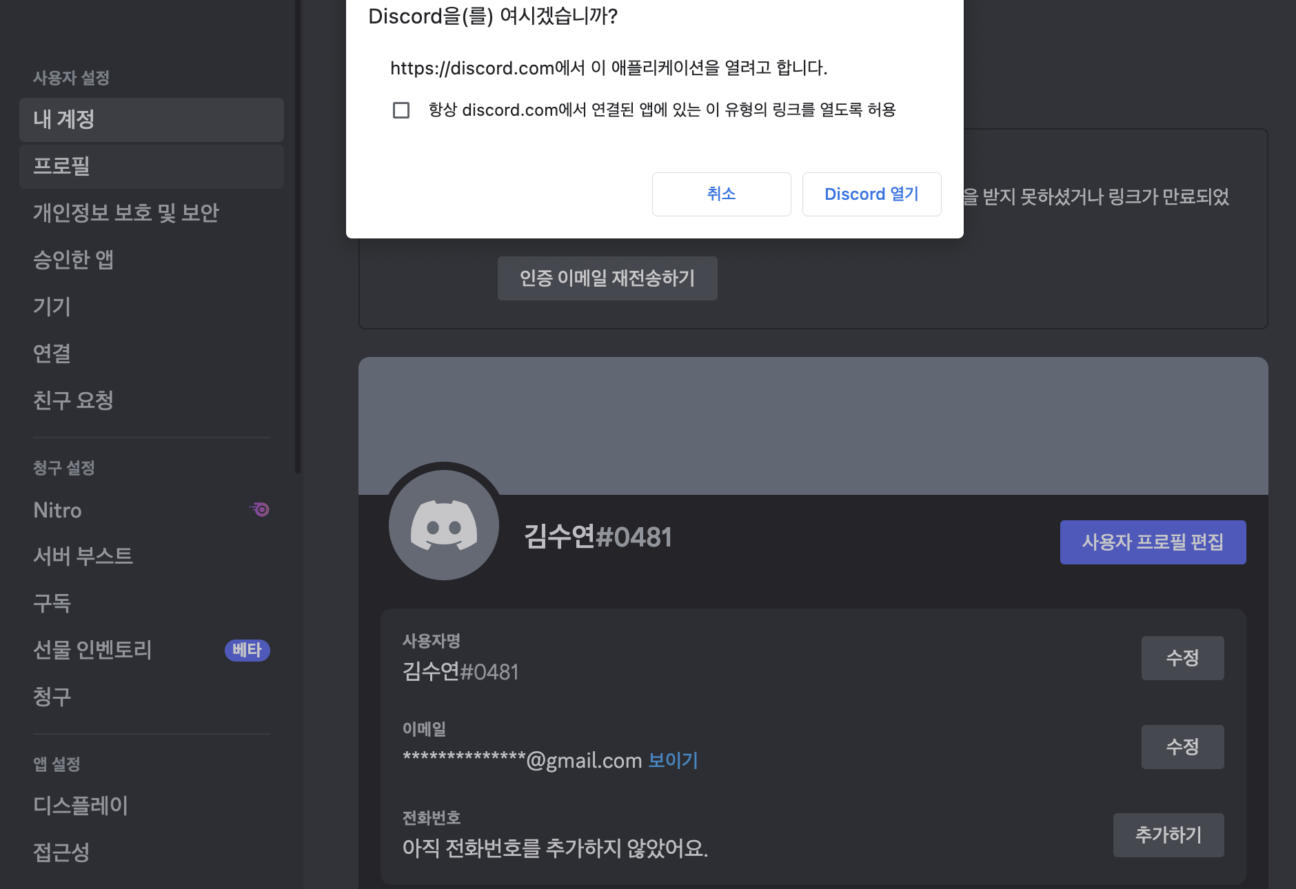This screenshot has height=889, width=1296.
Task: Click the default Discord avatar image
Action: [x=444, y=525]
